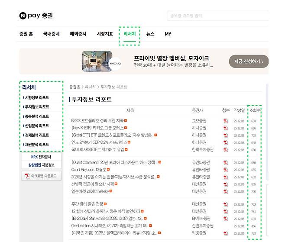This screenshot has width=285, height=242.
Task: Open PDF icon for 인도 2/4분기 GDP report
Action: pyautogui.click(x=226, y=142)
